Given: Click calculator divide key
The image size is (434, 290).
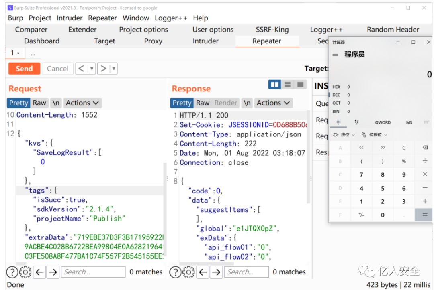Looking at the screenshot, I should (425, 161).
